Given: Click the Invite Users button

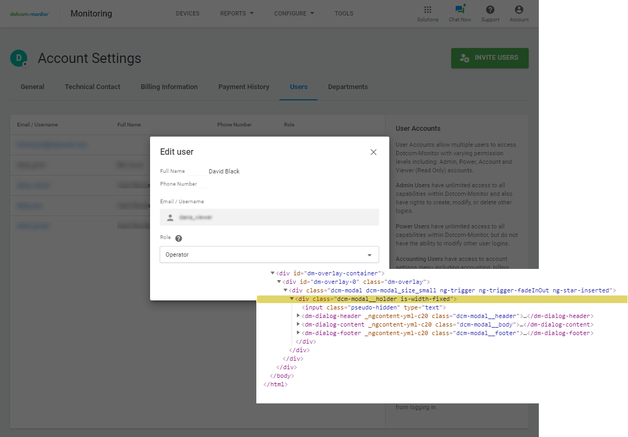Looking at the screenshot, I should (x=490, y=58).
